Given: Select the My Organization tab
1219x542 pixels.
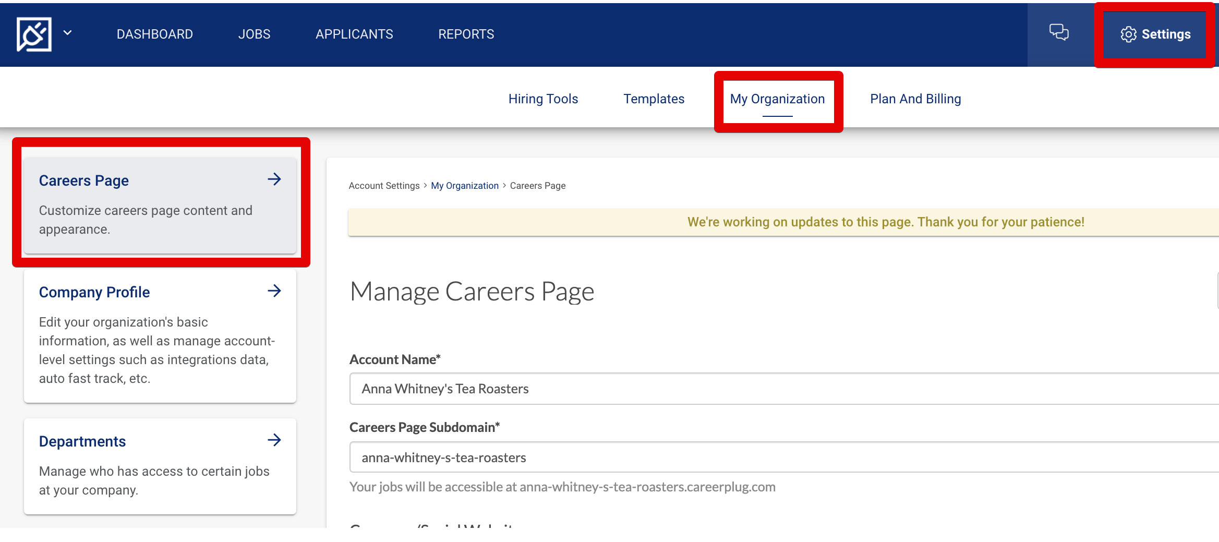Looking at the screenshot, I should pyautogui.click(x=777, y=99).
